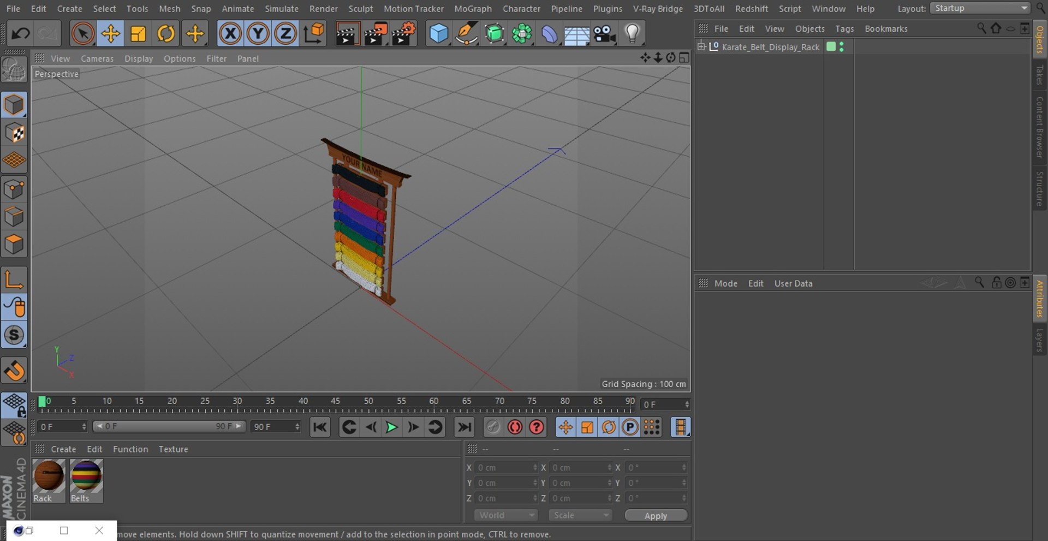Toggle Y axis lock
Viewport: 1048px width, 541px height.
point(258,34)
